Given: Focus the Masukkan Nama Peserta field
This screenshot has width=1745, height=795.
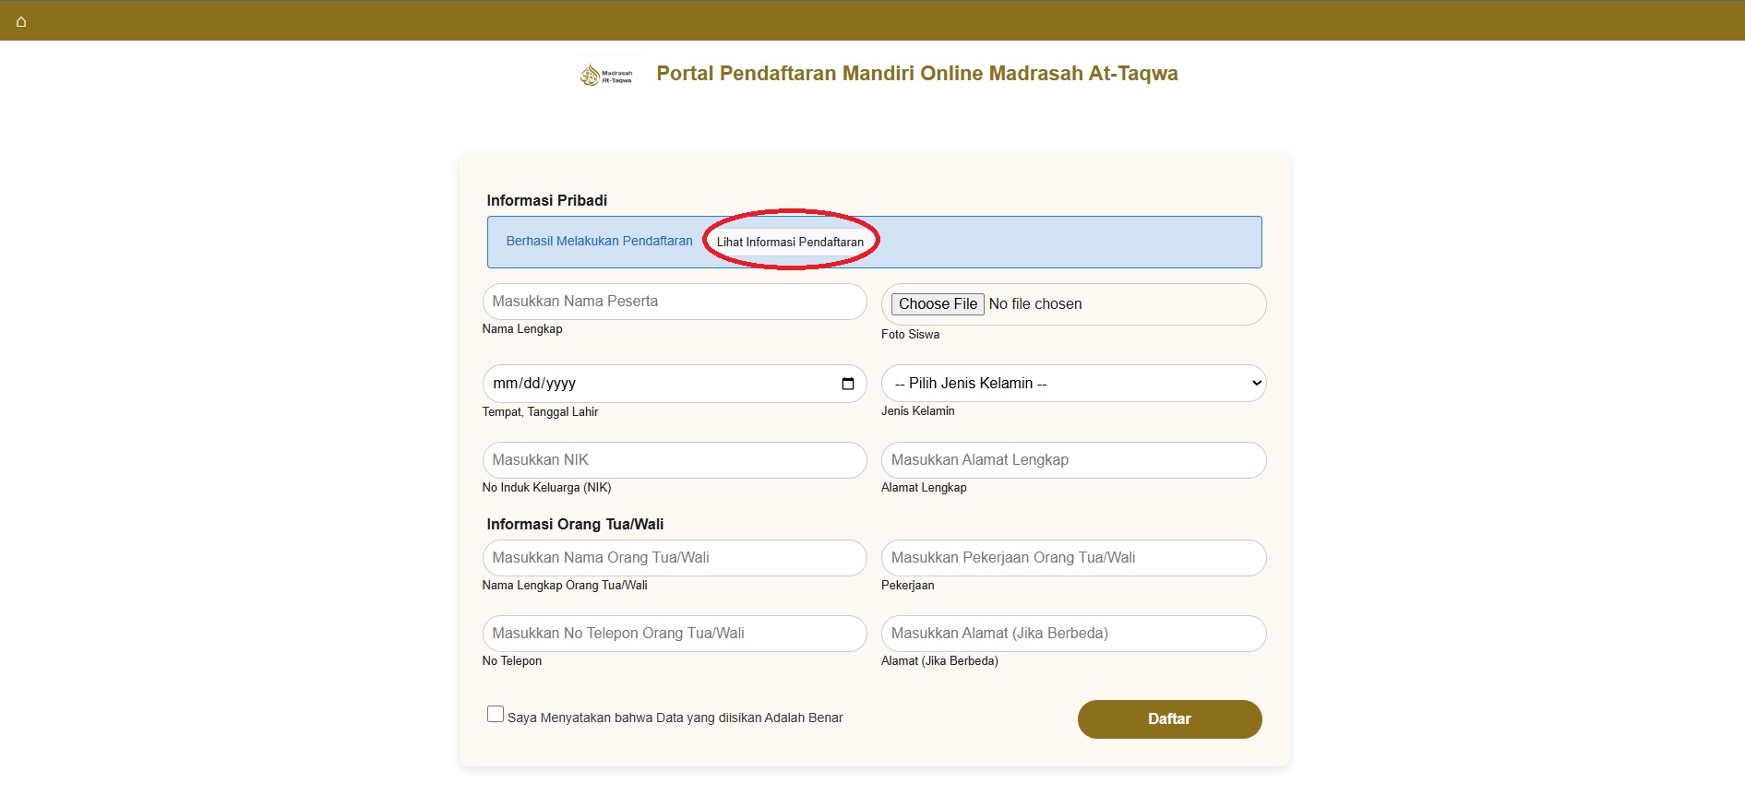Looking at the screenshot, I should (x=674, y=302).
